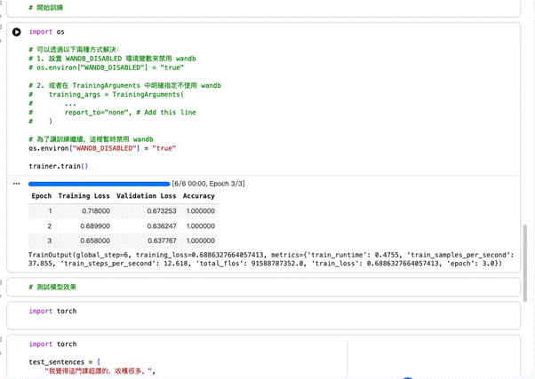Select the 0.718000 training loss value
535x379 pixels.
tap(91, 211)
